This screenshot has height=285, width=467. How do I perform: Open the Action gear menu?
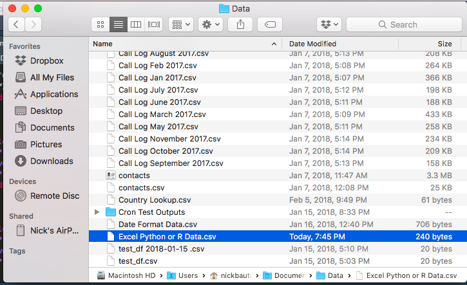(211, 24)
